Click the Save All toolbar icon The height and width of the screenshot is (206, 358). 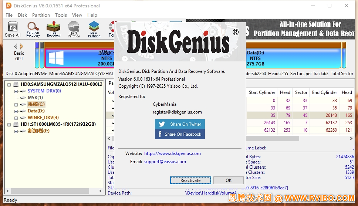(13, 29)
